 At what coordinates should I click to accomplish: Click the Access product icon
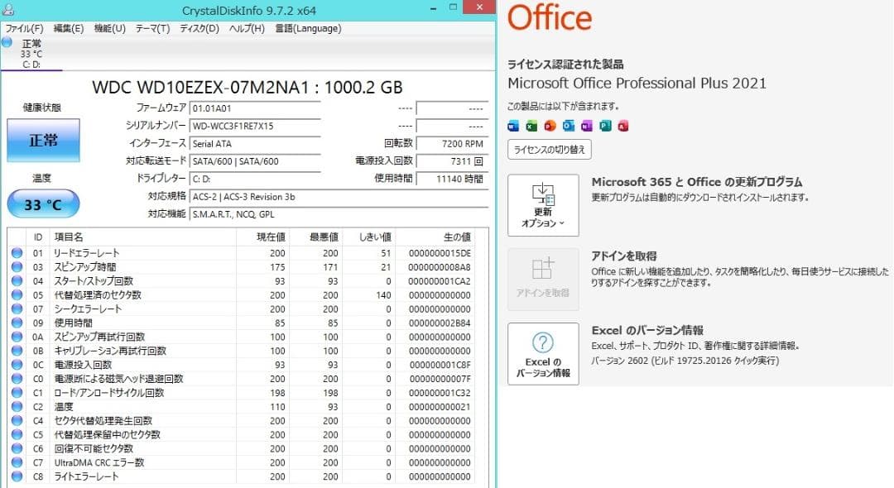[623, 126]
